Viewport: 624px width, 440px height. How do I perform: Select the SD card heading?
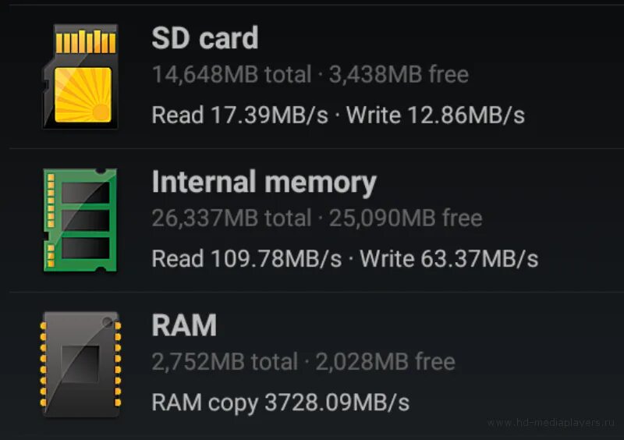(204, 38)
